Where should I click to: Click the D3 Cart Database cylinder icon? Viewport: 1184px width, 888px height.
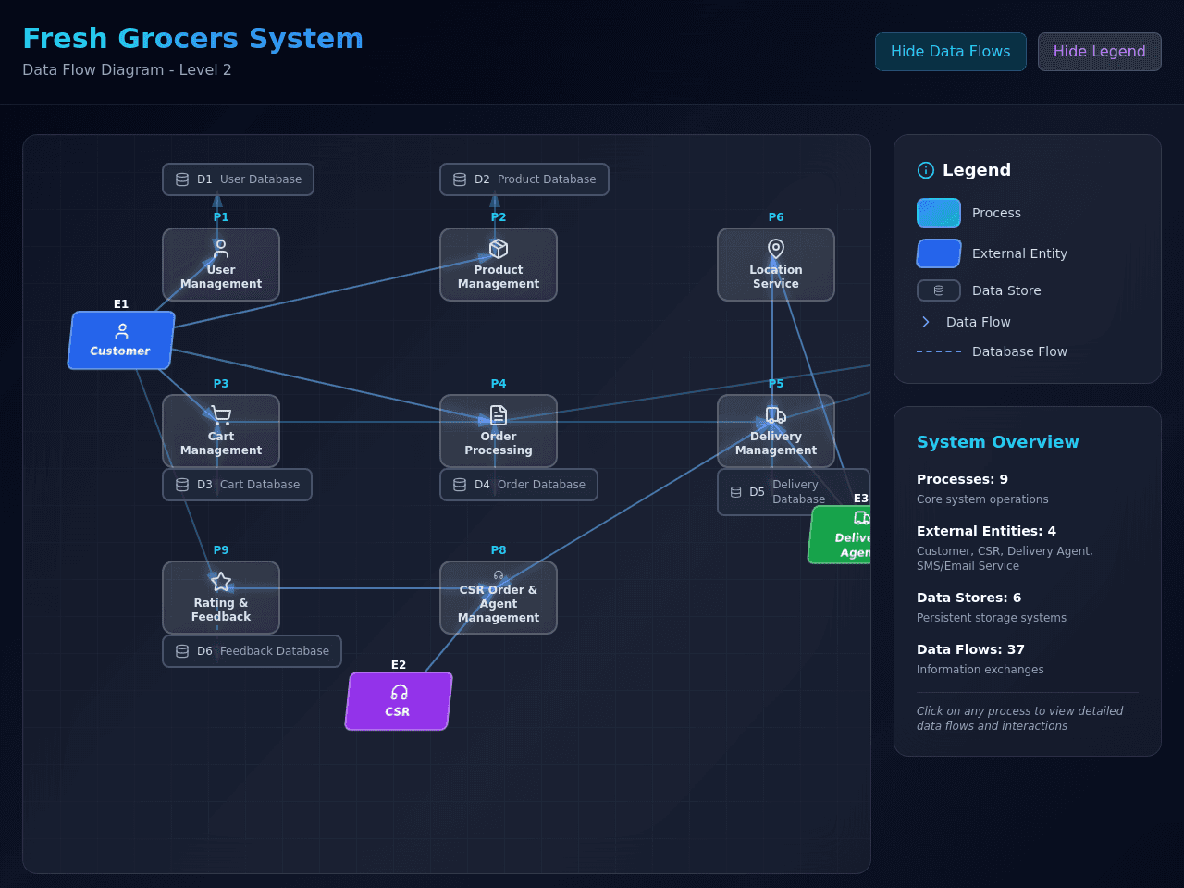coord(182,485)
